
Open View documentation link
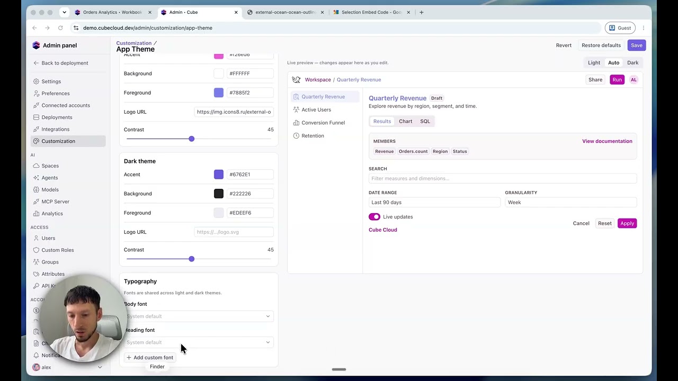pos(607,141)
